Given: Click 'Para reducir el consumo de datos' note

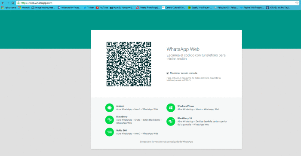Looking at the screenshot, I should pyautogui.click(x=193, y=79).
